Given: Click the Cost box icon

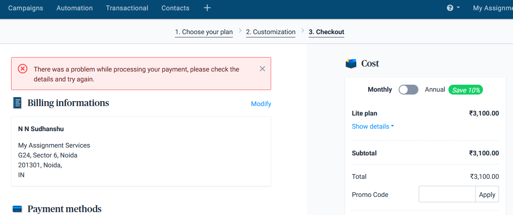Looking at the screenshot, I should point(351,63).
